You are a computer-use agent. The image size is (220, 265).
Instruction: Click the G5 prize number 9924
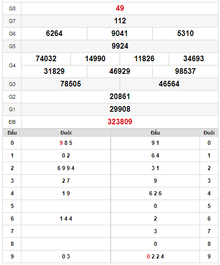(x=120, y=46)
